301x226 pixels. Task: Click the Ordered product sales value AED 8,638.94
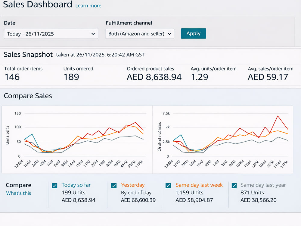click(154, 77)
